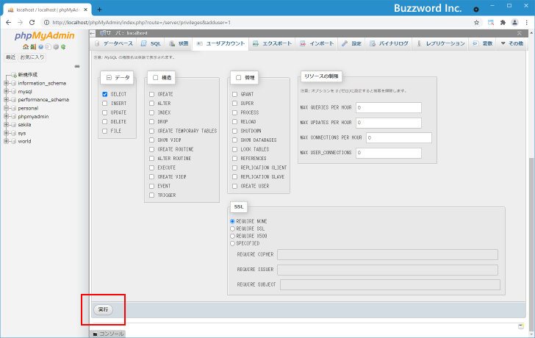Open navigation panel settings gear icon

click(56, 47)
